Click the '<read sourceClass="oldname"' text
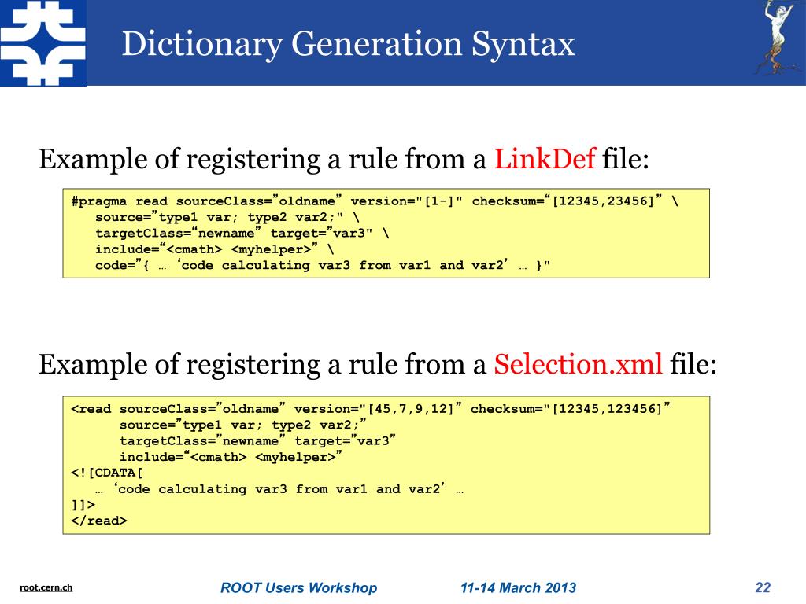Viewport: 806px width, 604px height. [178, 408]
